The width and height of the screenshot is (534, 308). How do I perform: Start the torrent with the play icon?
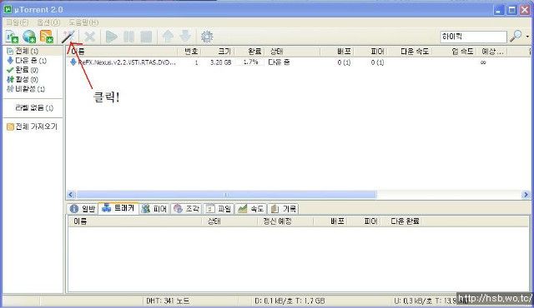tap(111, 37)
